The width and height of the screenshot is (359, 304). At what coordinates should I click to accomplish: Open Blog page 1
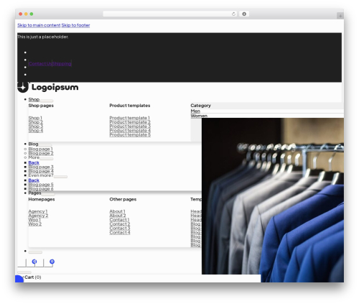coord(40,149)
